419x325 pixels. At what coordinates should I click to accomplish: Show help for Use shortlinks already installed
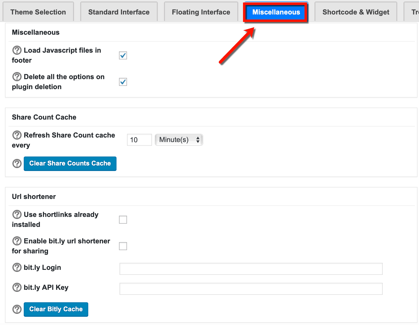coord(17,214)
